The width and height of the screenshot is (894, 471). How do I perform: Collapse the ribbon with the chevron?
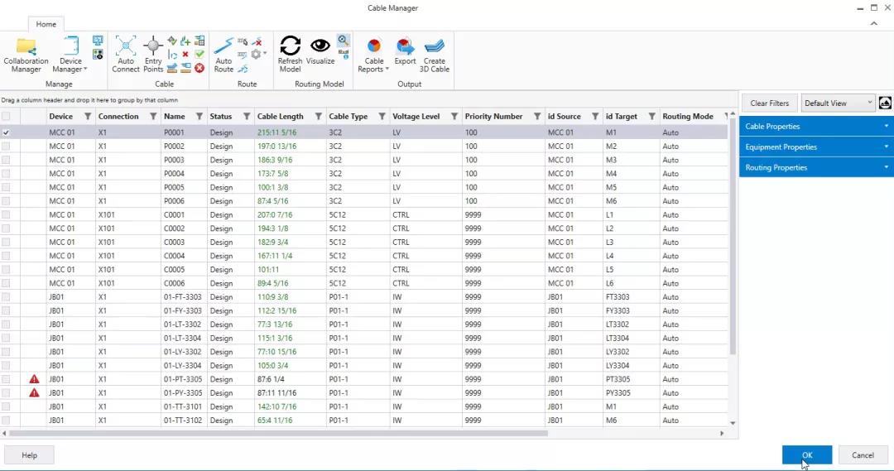873,23
